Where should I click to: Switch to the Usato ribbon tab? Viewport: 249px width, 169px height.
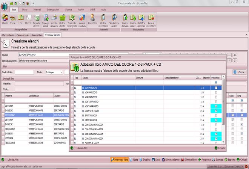click(25, 10)
